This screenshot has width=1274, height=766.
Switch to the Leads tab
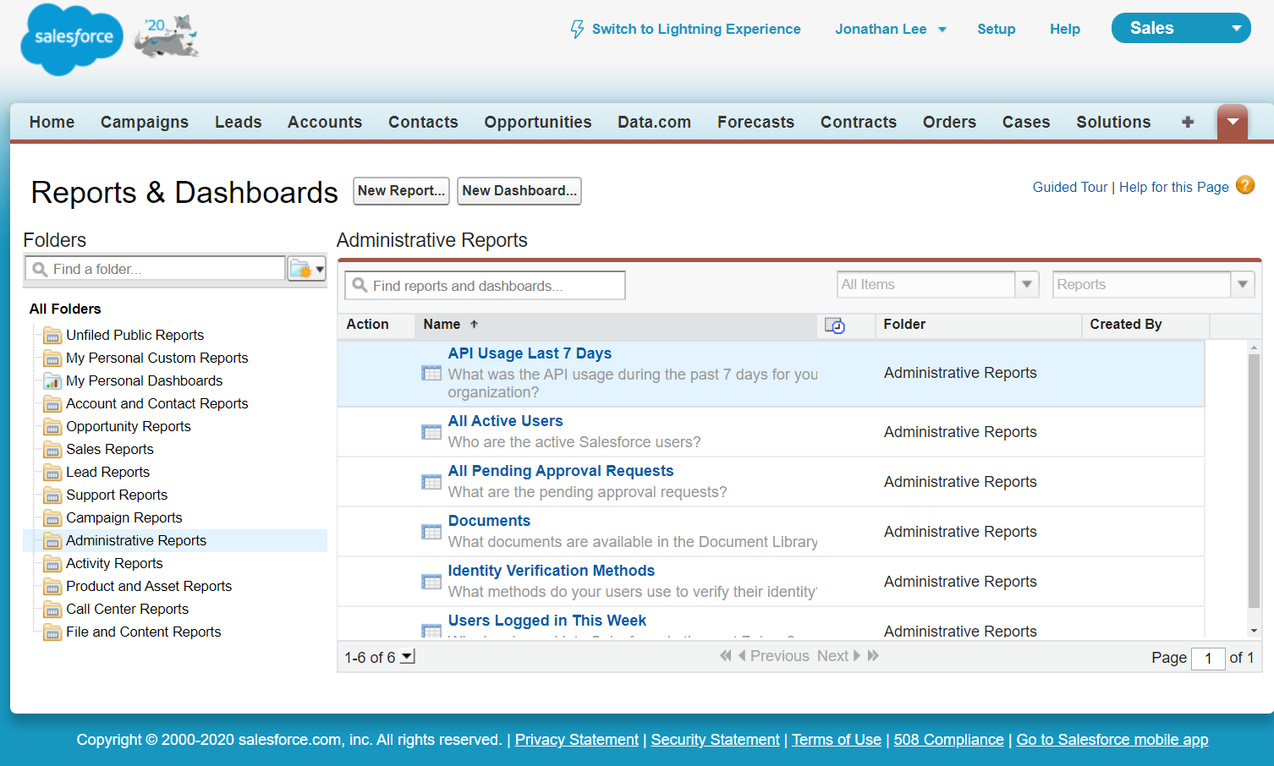238,122
